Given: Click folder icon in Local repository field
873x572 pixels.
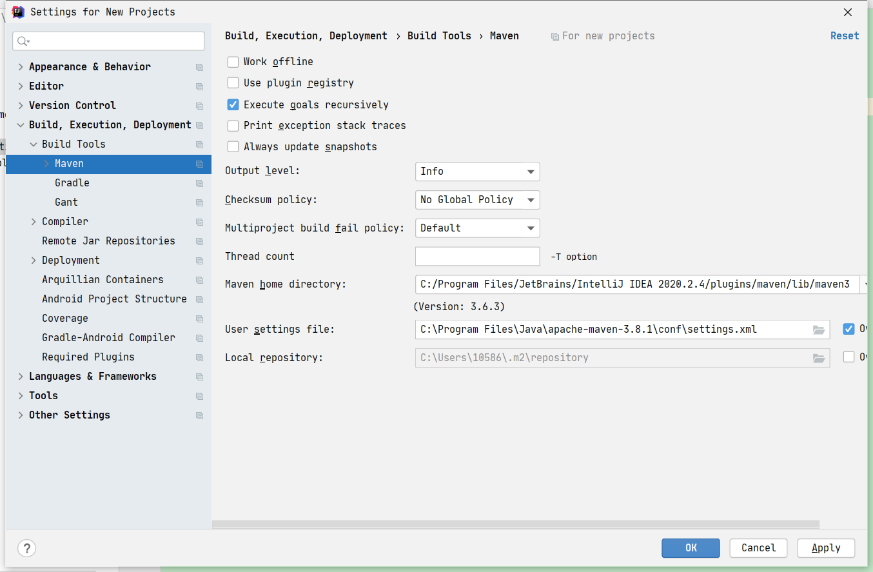Looking at the screenshot, I should (x=819, y=358).
